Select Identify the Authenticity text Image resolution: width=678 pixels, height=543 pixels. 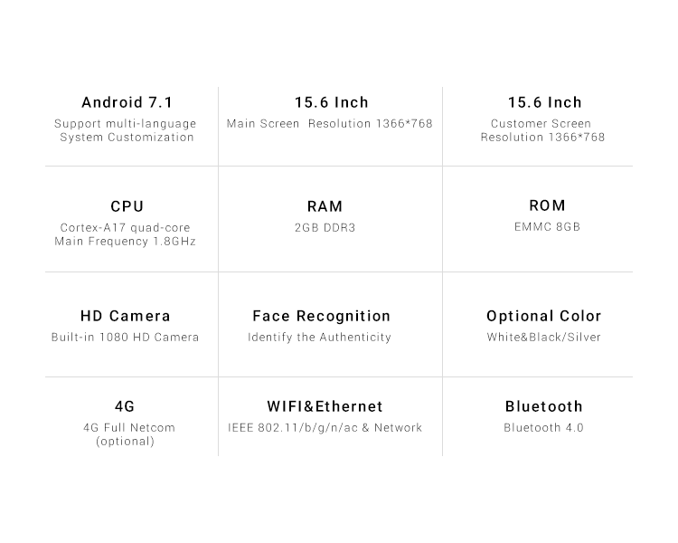point(319,338)
